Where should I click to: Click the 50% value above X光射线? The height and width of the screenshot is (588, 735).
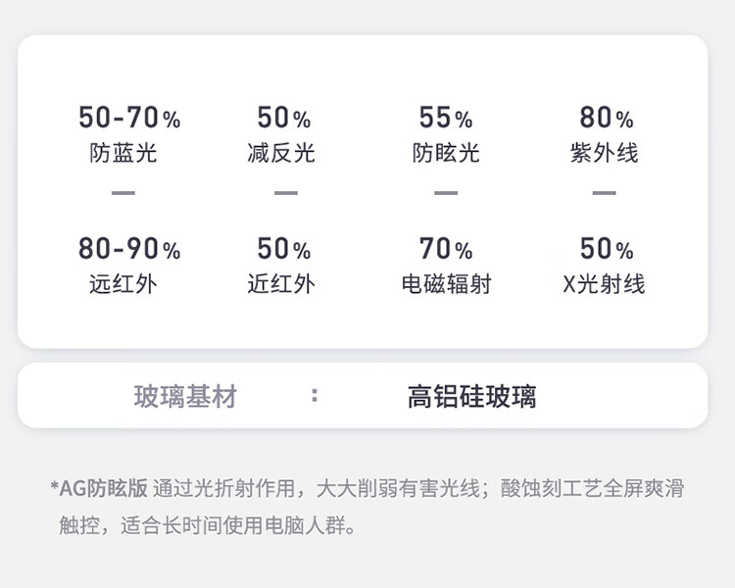coord(606,249)
